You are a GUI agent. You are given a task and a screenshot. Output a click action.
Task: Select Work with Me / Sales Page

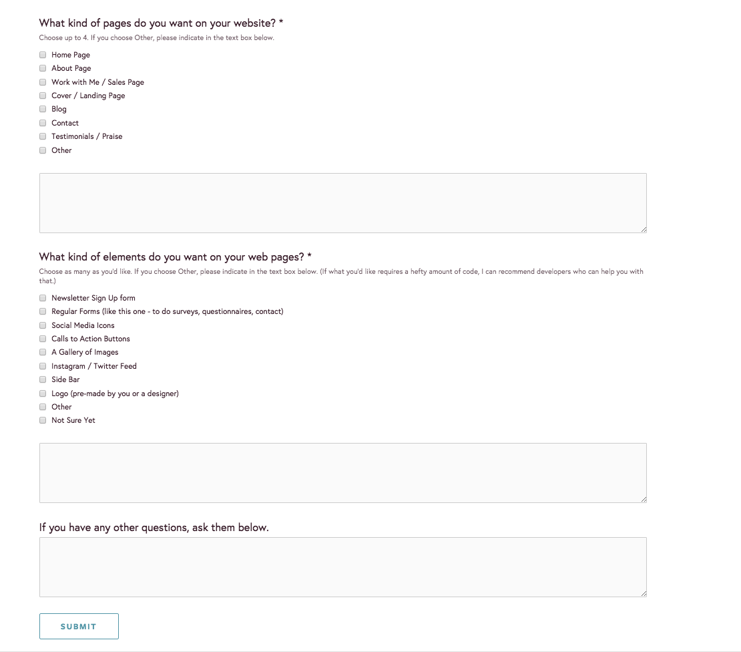coord(43,82)
